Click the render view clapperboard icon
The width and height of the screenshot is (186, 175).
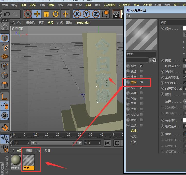click(x=116, y=14)
